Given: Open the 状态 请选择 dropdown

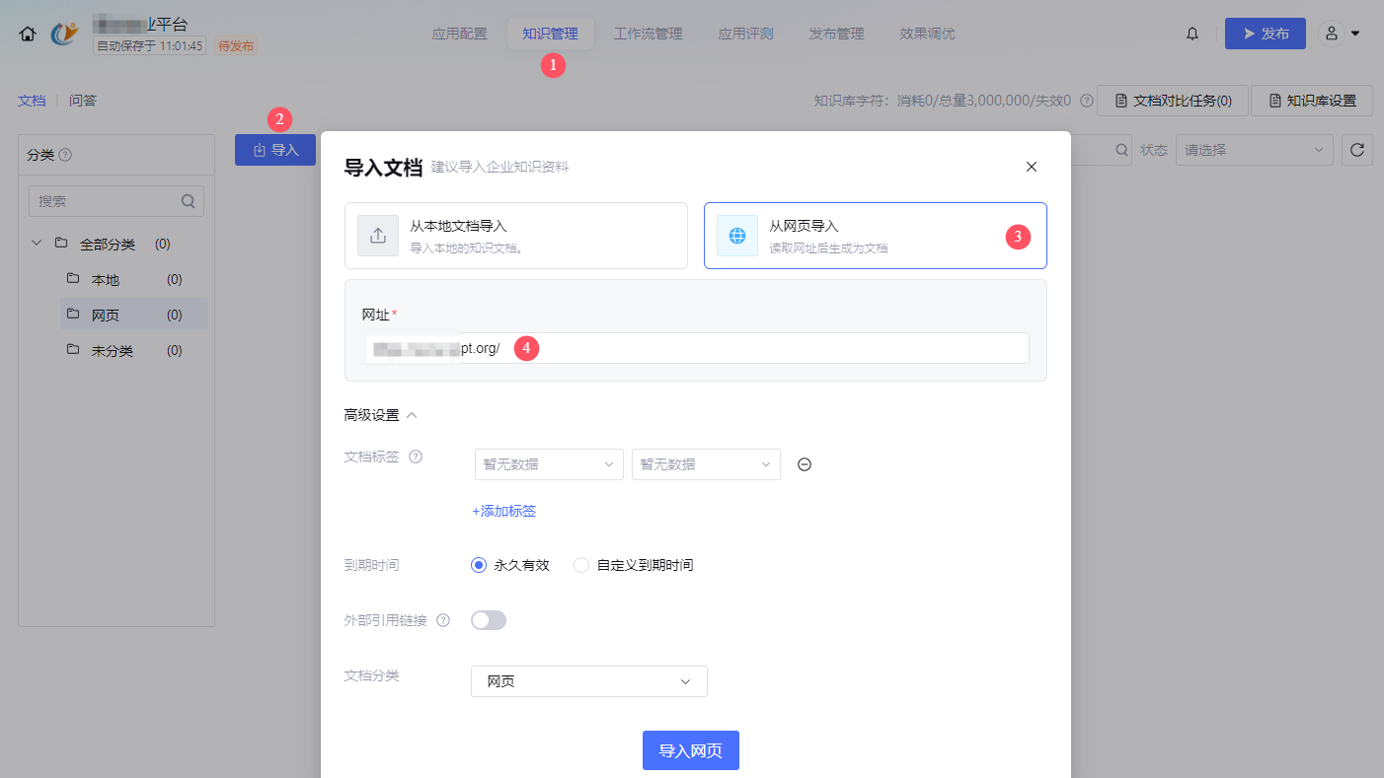Looking at the screenshot, I should (x=1254, y=150).
